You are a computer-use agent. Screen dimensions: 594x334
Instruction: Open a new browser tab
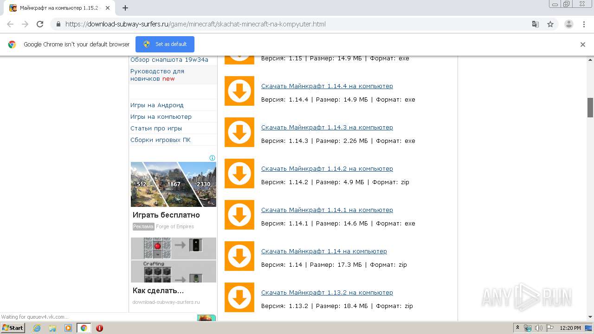pos(125,8)
